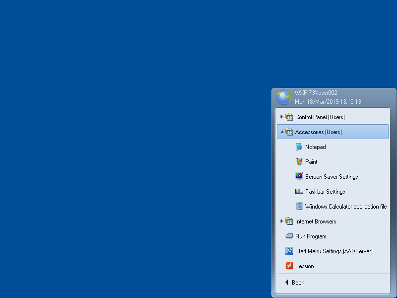Click the WXPI73\luser002 username text
Screen dimensions: 397x298
pyautogui.click(x=316, y=93)
